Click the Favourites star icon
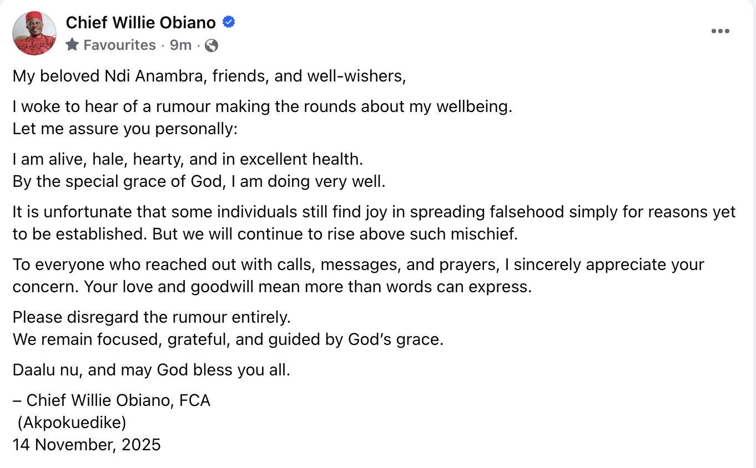756x468 pixels. pos(72,45)
